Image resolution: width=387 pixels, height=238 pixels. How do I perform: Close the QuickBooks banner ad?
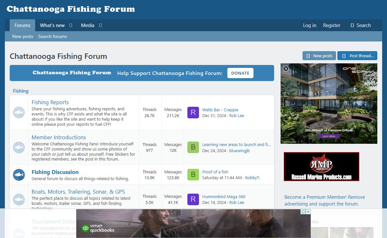(308, 212)
